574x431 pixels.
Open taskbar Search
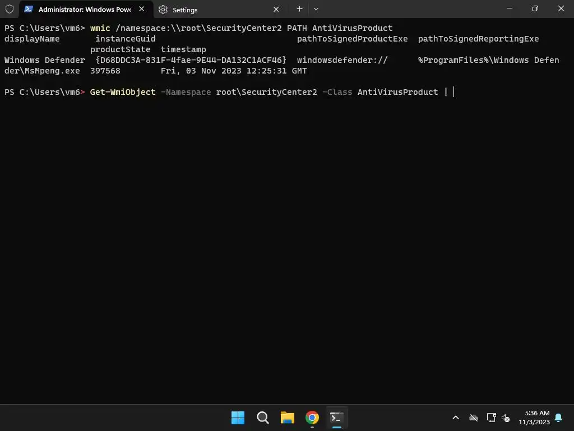point(262,418)
